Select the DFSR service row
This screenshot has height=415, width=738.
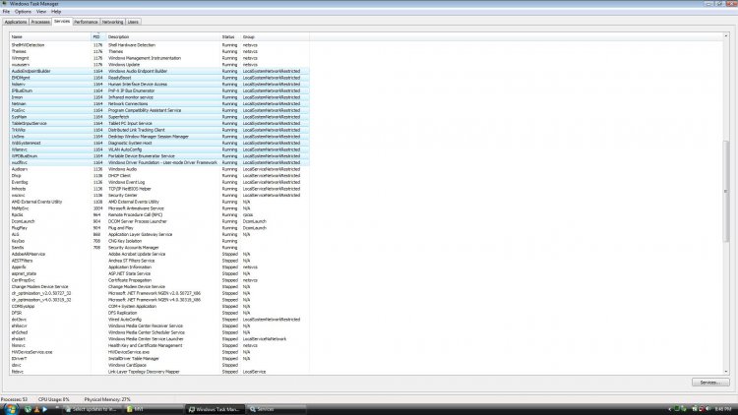pyautogui.click(x=159, y=313)
